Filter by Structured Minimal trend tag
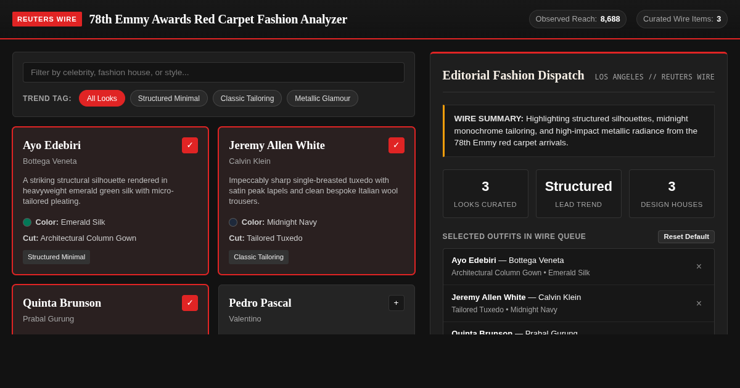Image resolution: width=740 pixels, height=388 pixels. 169,99
